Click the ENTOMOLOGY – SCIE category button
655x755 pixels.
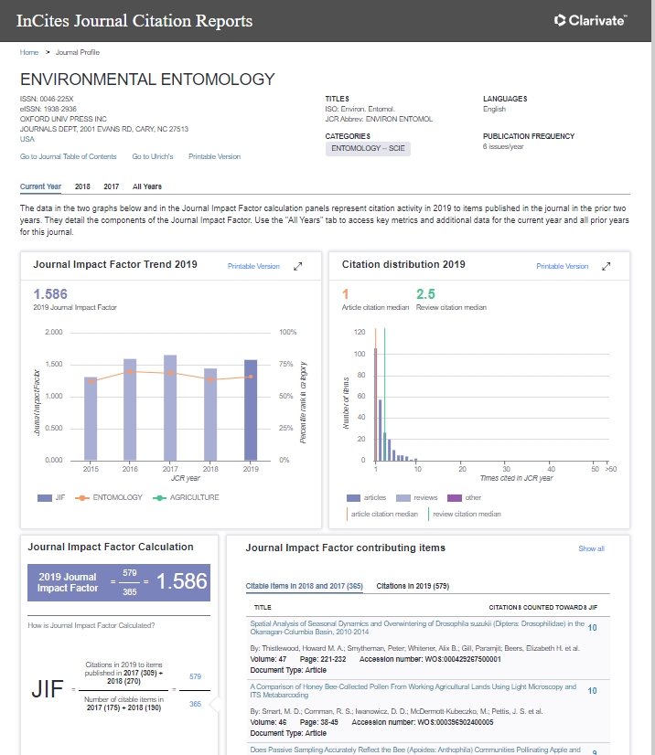[368, 148]
